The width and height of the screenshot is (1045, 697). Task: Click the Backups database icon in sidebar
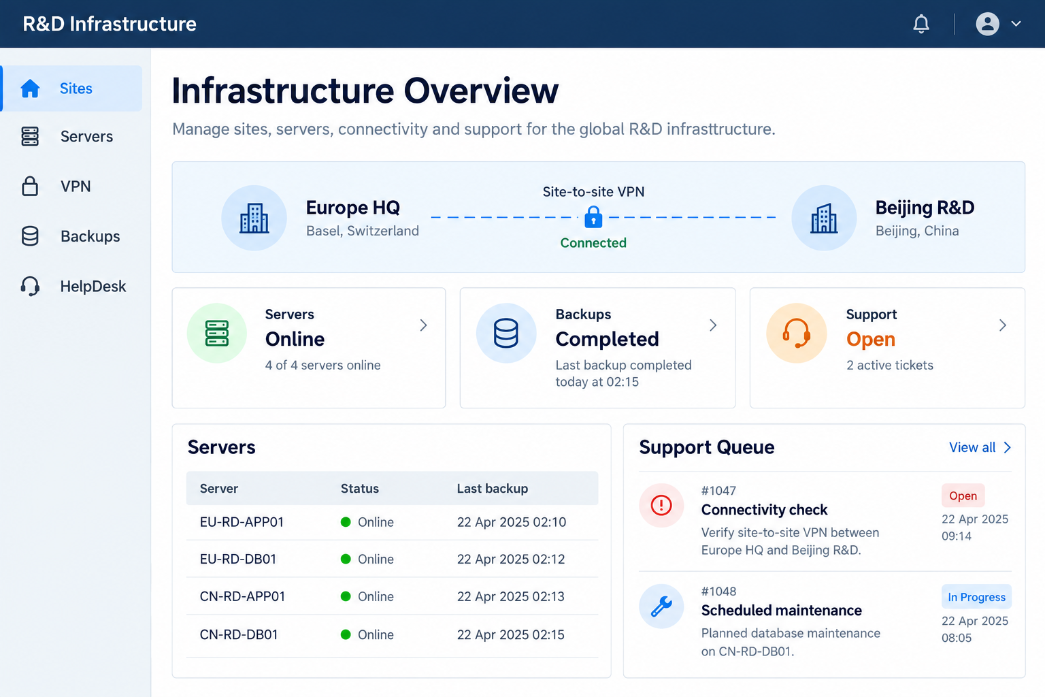click(30, 236)
